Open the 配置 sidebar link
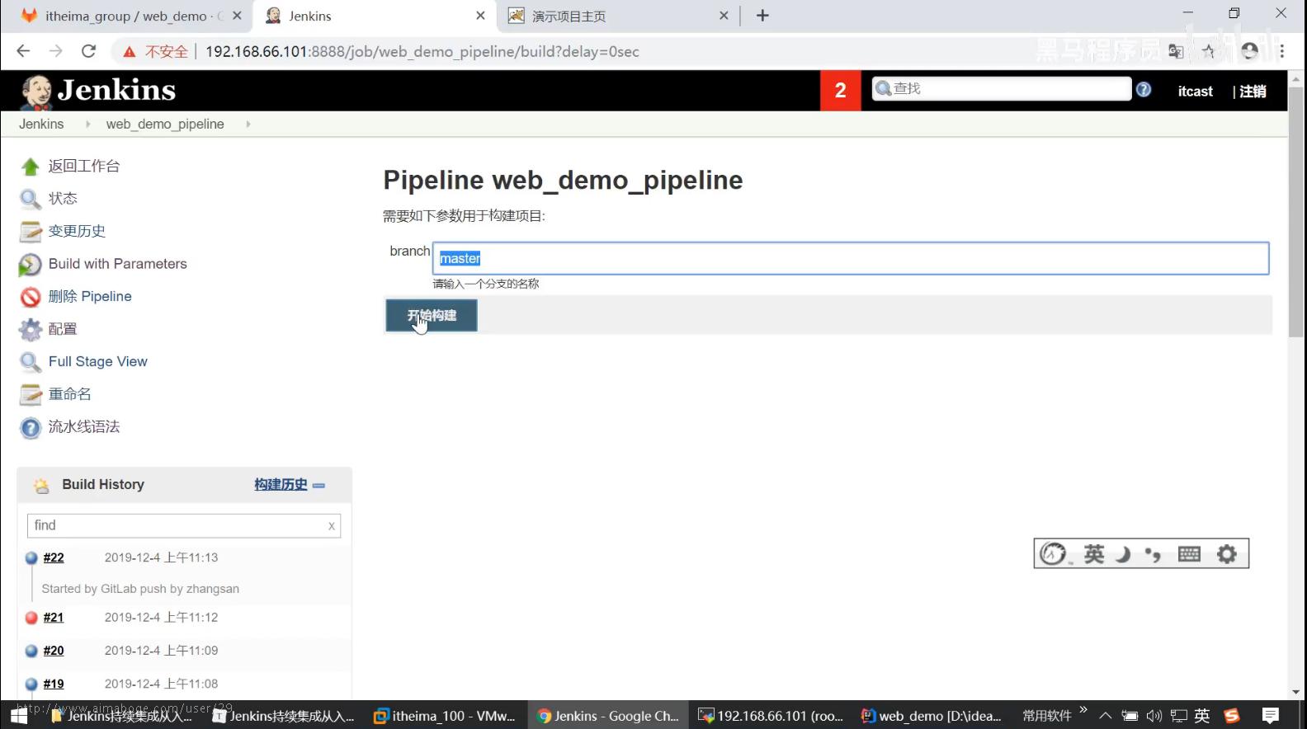This screenshot has height=729, width=1307. coord(63,329)
